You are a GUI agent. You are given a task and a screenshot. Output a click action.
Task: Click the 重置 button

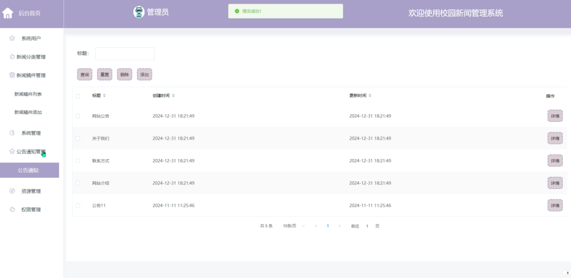(x=104, y=75)
